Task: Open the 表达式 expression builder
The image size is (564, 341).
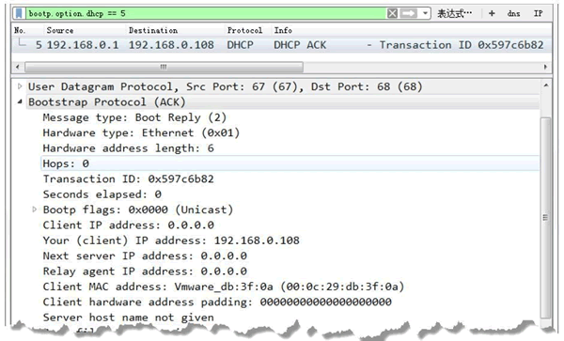Action: click(454, 14)
